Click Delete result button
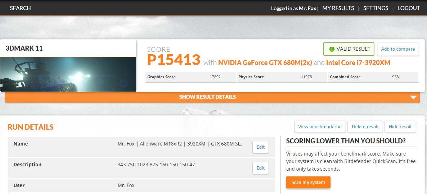Image resolution: width=427 pixels, height=194 pixels. point(365,126)
